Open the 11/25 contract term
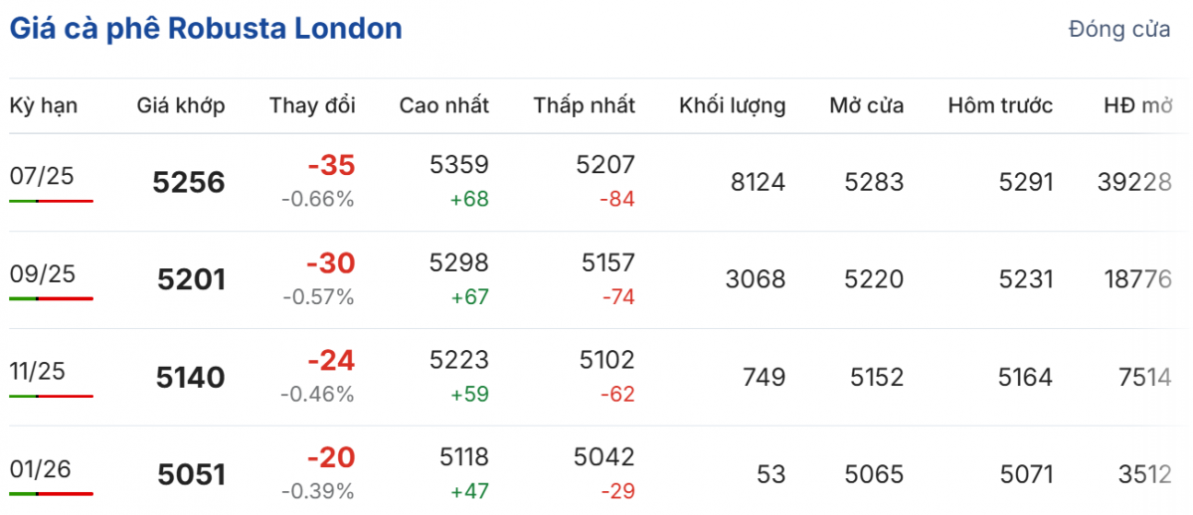The image size is (1193, 515). 36,371
